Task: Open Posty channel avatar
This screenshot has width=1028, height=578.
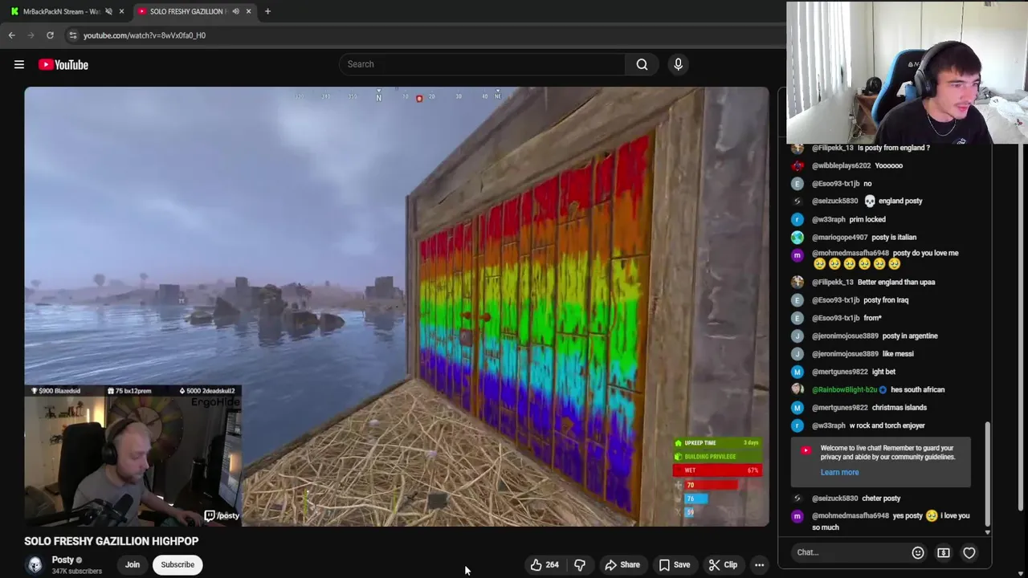Action: pos(35,564)
